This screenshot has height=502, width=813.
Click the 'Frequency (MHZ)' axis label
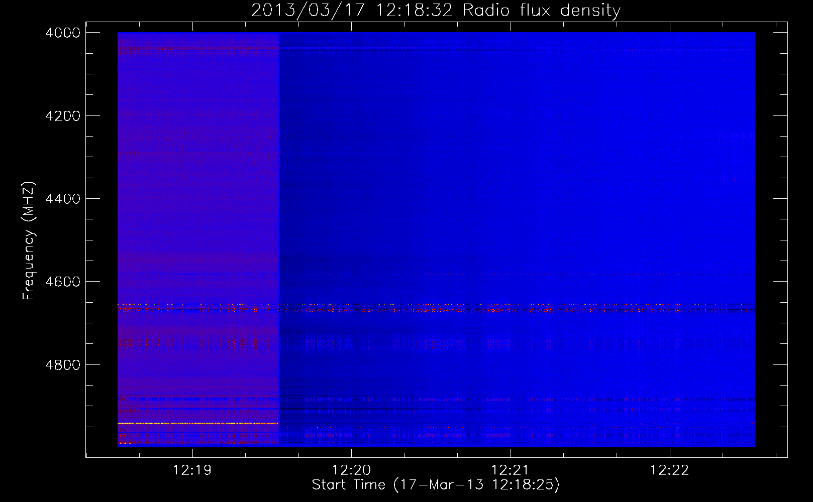pyautogui.click(x=29, y=240)
